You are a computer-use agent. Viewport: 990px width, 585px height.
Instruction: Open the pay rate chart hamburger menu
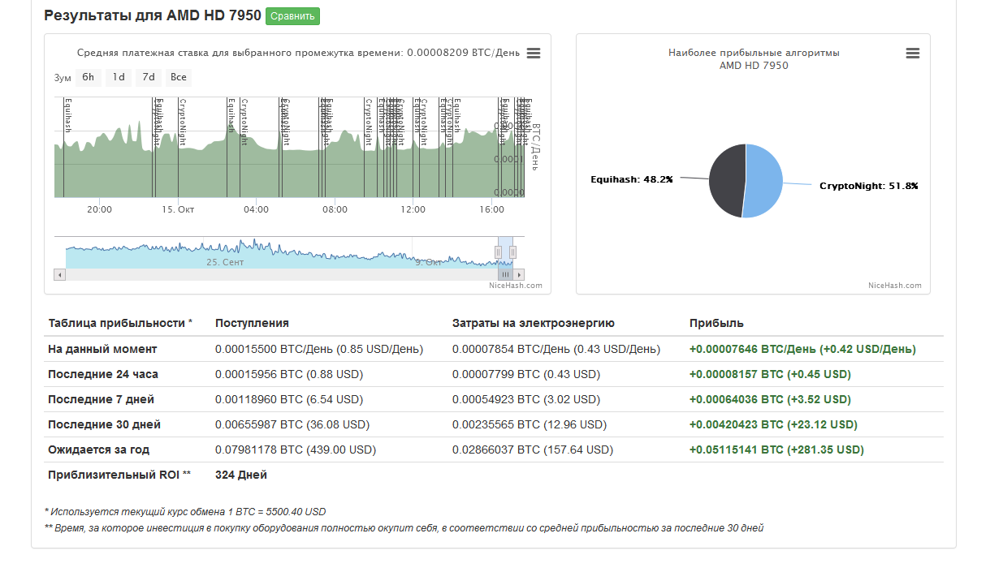[x=534, y=54]
